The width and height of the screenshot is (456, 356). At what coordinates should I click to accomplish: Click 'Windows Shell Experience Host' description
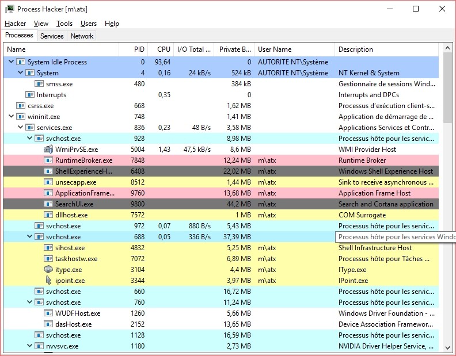click(386, 171)
